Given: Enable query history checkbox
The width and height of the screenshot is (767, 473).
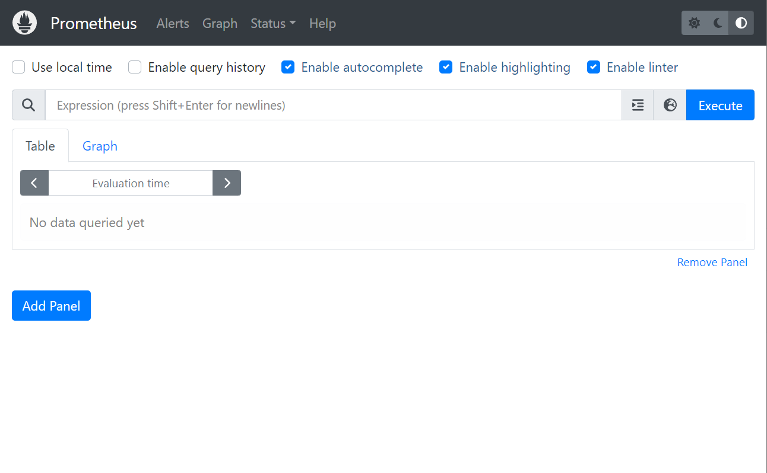Looking at the screenshot, I should 135,68.
